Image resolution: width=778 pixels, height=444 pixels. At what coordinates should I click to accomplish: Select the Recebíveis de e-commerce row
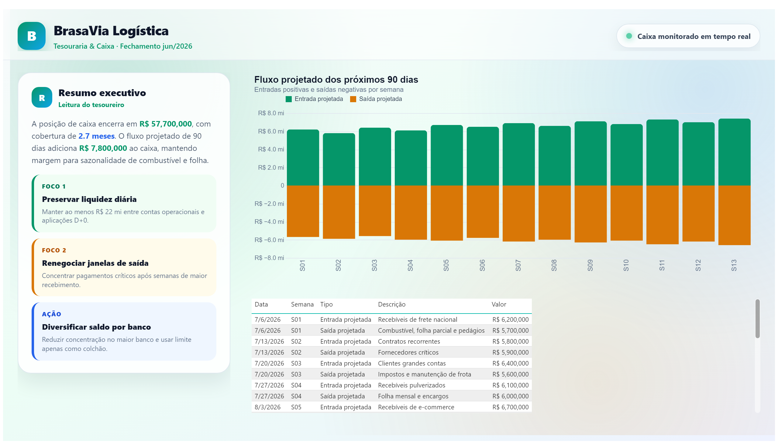click(392, 407)
